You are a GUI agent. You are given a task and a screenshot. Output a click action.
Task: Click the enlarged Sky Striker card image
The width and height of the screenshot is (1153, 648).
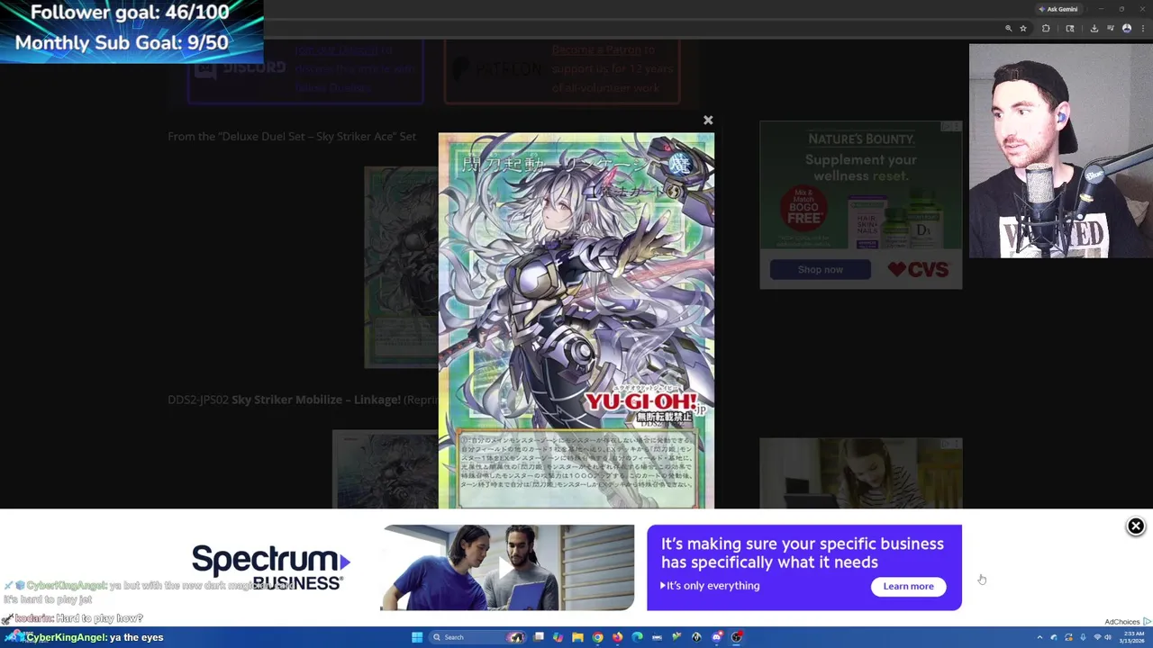tap(576, 321)
